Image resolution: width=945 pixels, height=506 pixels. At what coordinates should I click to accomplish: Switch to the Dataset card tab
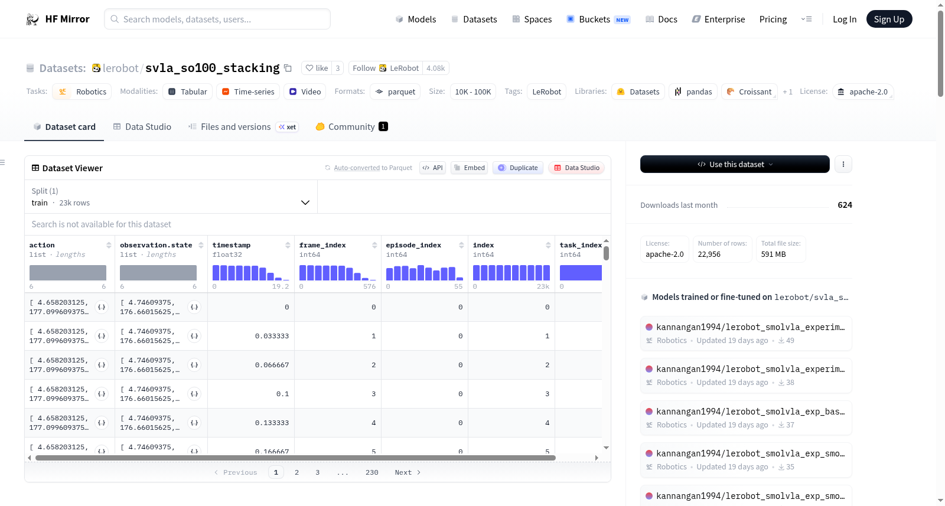(64, 127)
